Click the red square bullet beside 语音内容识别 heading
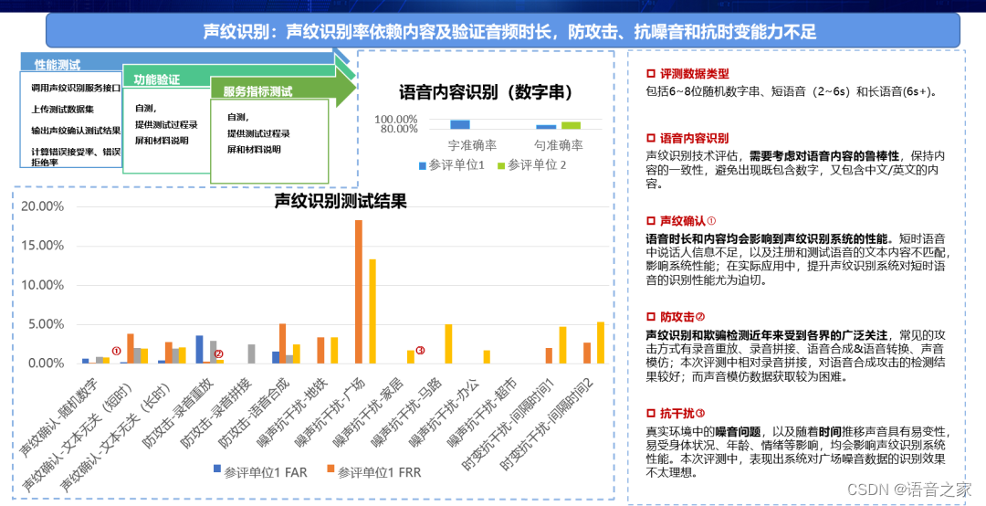 (650, 138)
